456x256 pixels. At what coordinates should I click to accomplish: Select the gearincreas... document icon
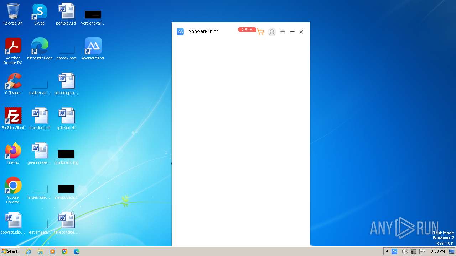(40, 154)
